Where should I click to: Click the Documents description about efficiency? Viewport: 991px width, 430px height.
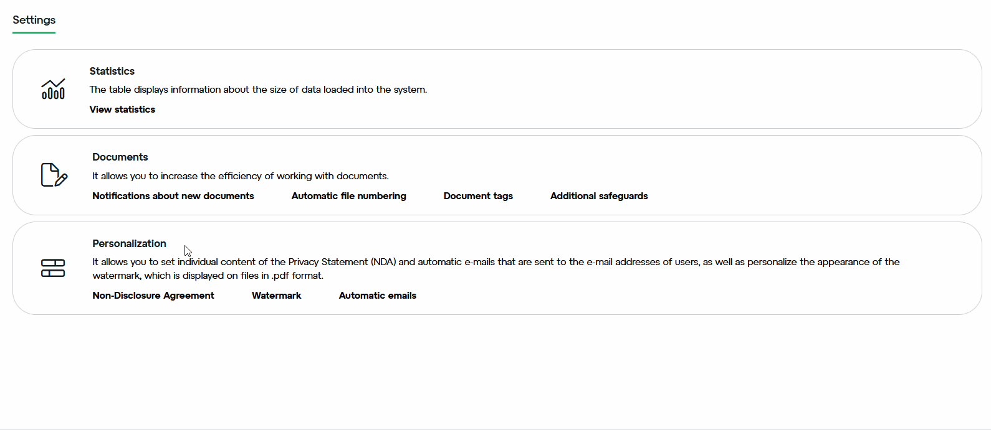[x=241, y=176]
